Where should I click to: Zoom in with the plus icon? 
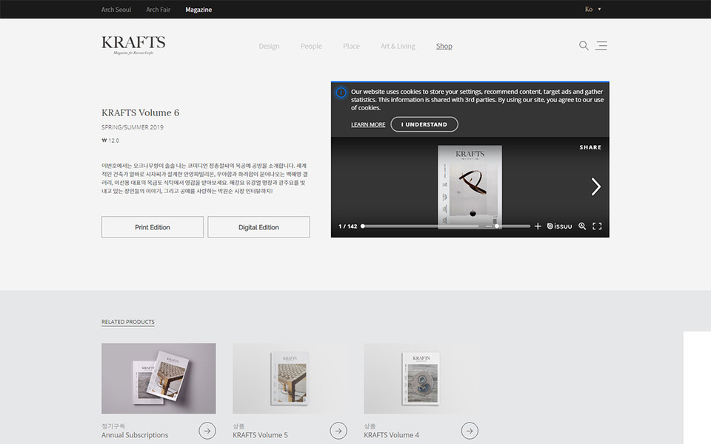(538, 226)
